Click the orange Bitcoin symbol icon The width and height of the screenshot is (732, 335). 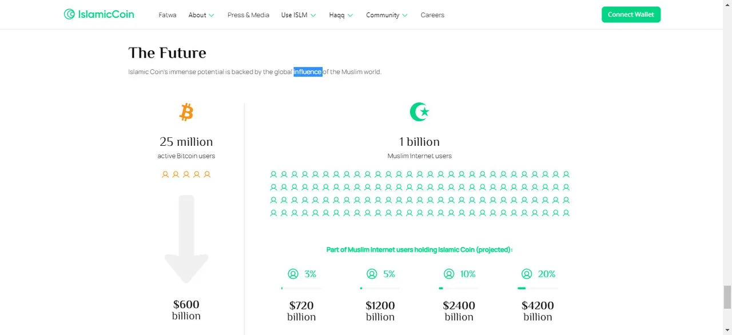(x=186, y=112)
